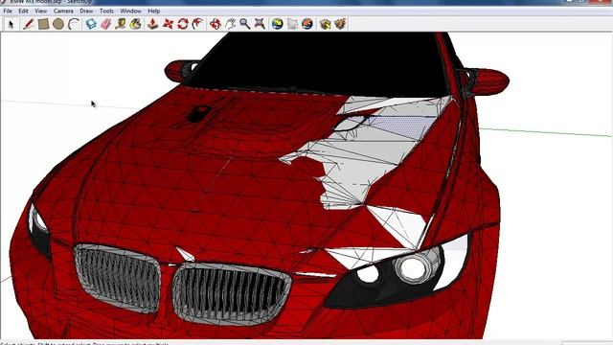The height and width of the screenshot is (345, 613).
Task: Select the Rotate tool
Action: point(183,24)
